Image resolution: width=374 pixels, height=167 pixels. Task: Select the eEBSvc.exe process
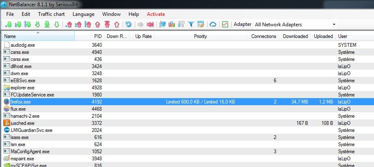tap(188, 81)
